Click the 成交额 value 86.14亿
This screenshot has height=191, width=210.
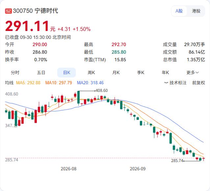[x=197, y=52]
